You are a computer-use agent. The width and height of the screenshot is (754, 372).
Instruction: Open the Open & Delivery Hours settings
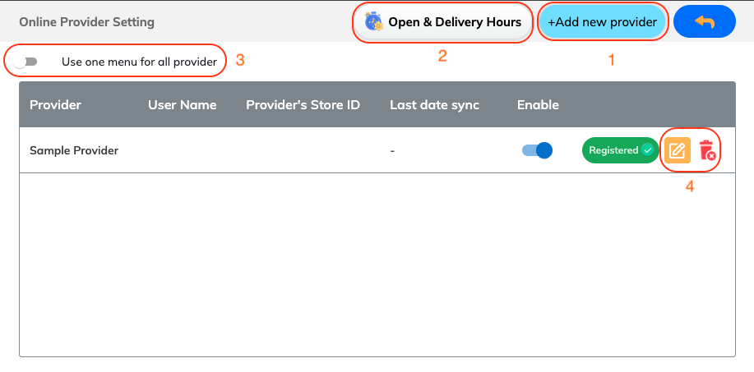click(x=443, y=22)
